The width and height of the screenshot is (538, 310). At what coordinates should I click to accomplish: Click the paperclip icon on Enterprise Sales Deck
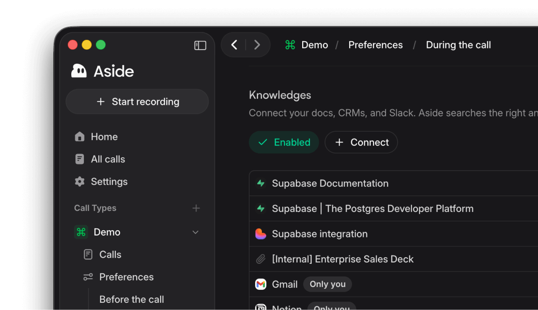260,259
